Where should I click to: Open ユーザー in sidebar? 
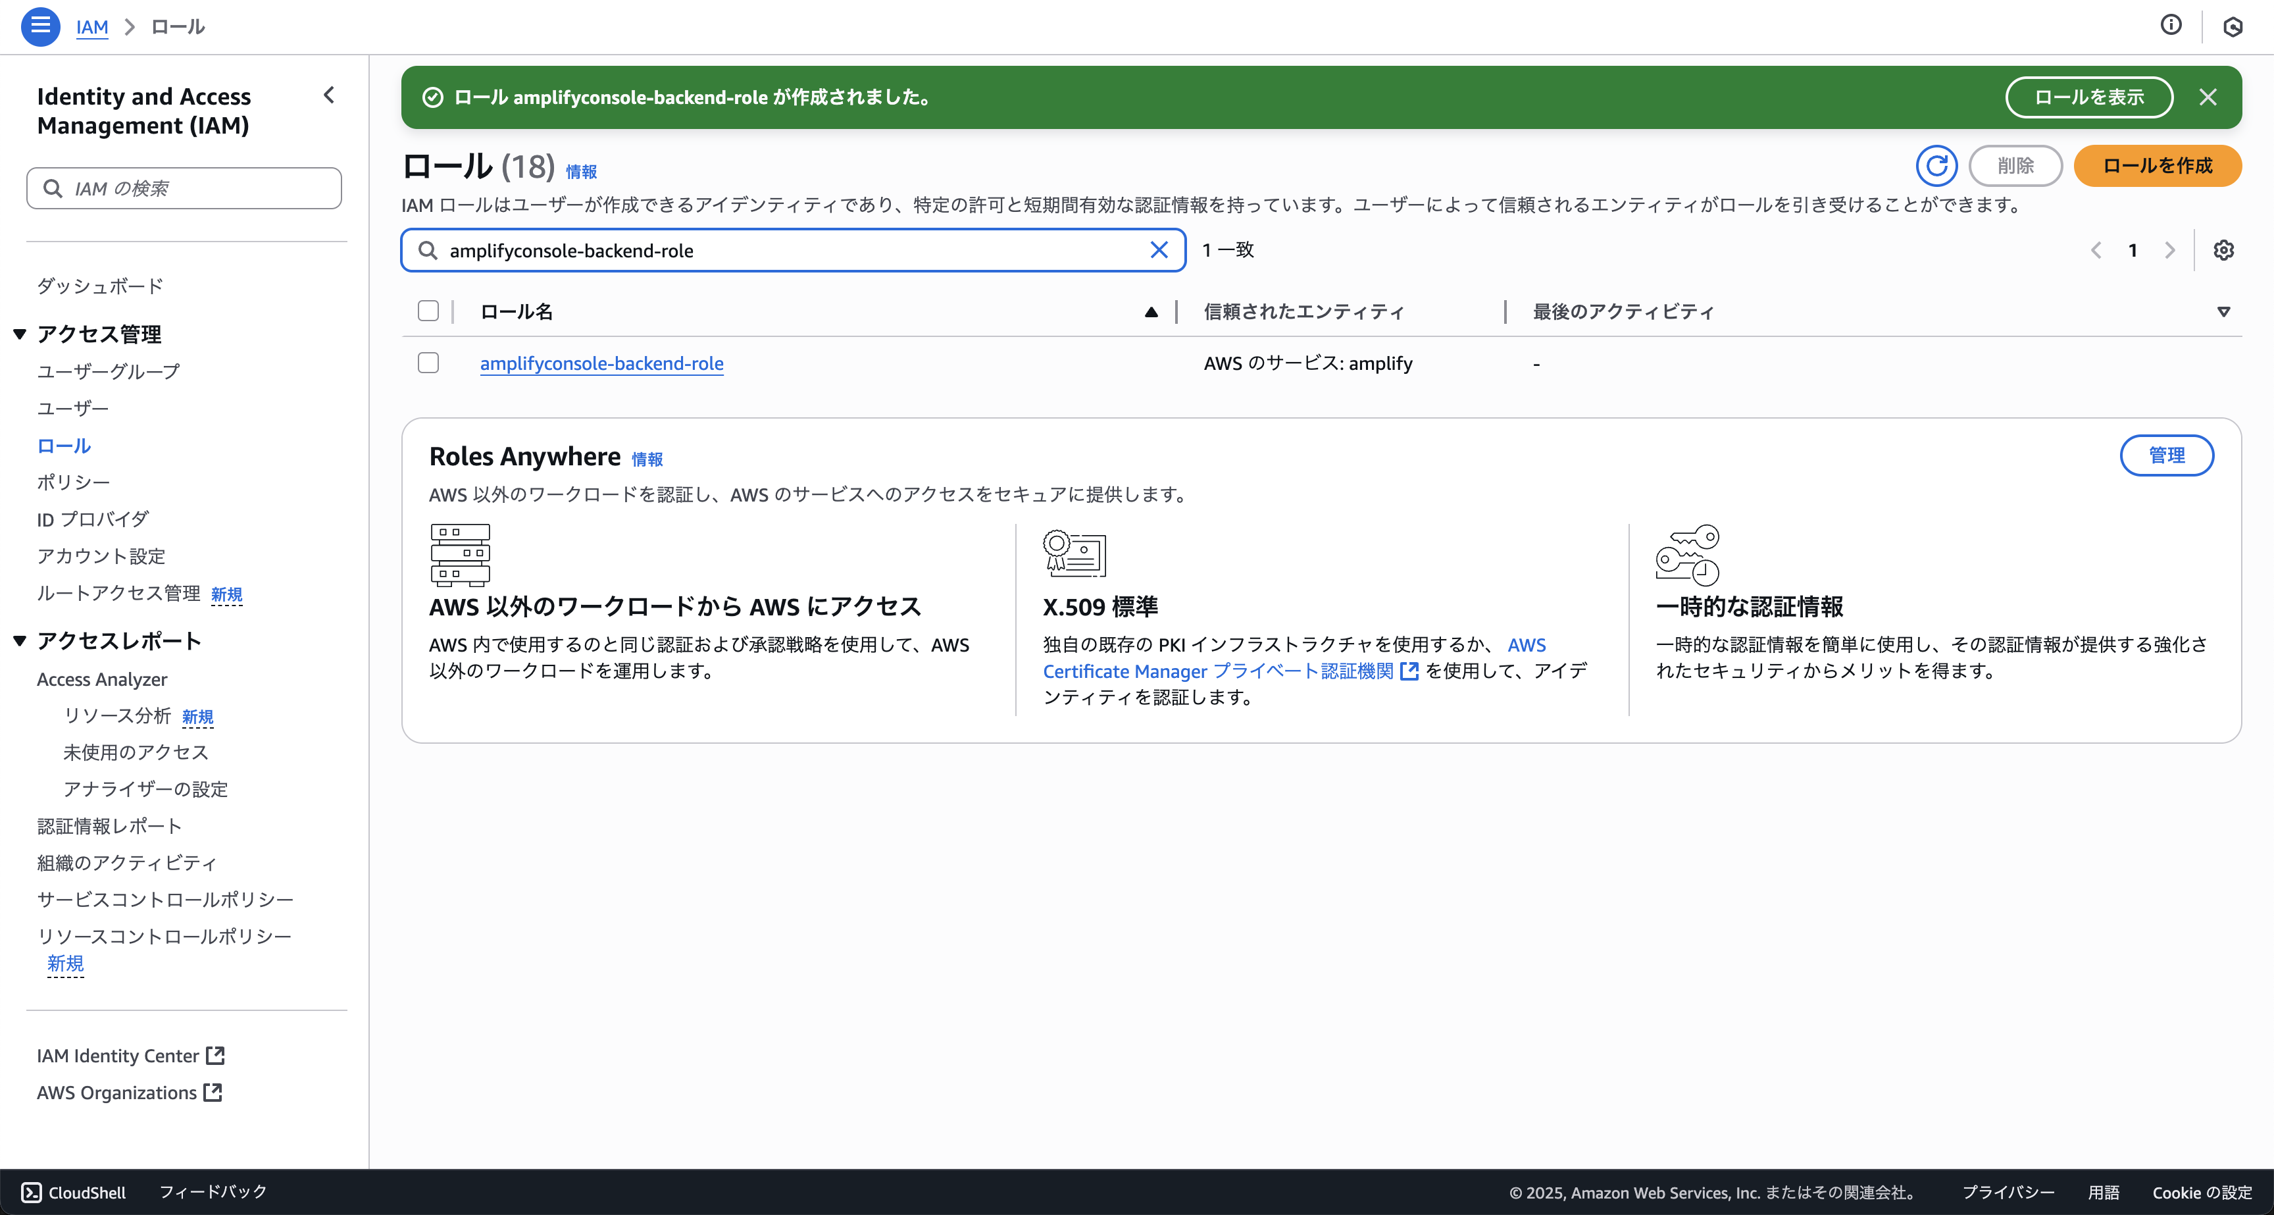(72, 408)
